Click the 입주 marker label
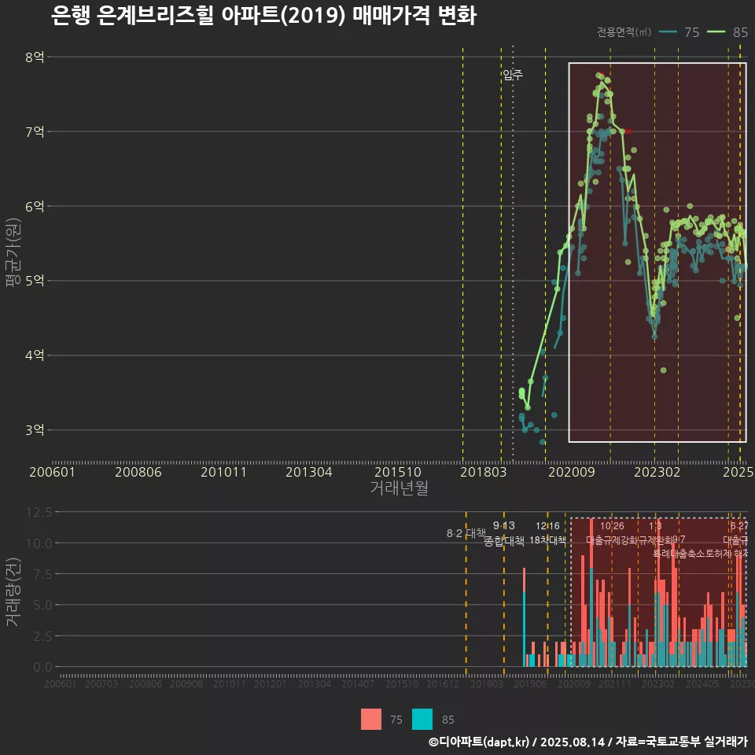Screen dimensions: 755x755 (513, 74)
